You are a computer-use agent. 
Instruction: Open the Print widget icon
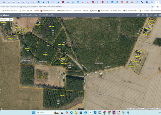pos(147,15)
